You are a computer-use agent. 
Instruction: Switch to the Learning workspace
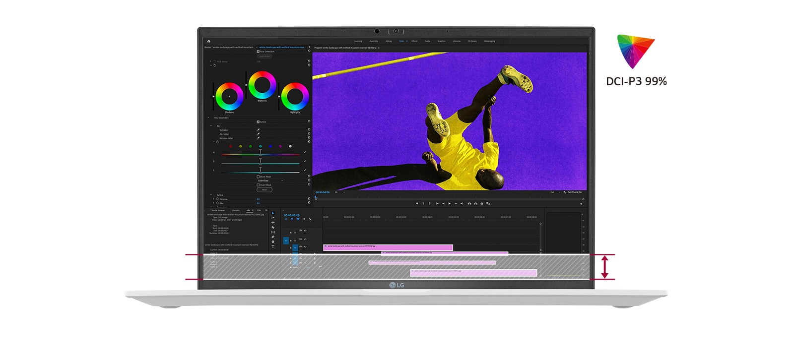click(x=358, y=41)
